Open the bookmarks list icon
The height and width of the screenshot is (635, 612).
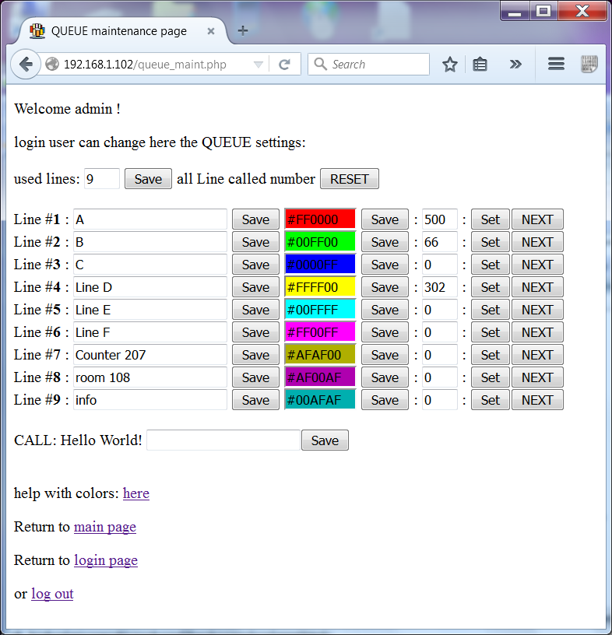[480, 65]
